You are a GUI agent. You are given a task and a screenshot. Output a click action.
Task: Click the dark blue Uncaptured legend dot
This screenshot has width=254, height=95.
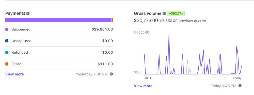[7, 41]
